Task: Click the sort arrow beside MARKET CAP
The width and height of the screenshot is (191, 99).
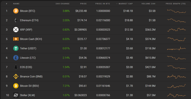Action: click(117, 4)
